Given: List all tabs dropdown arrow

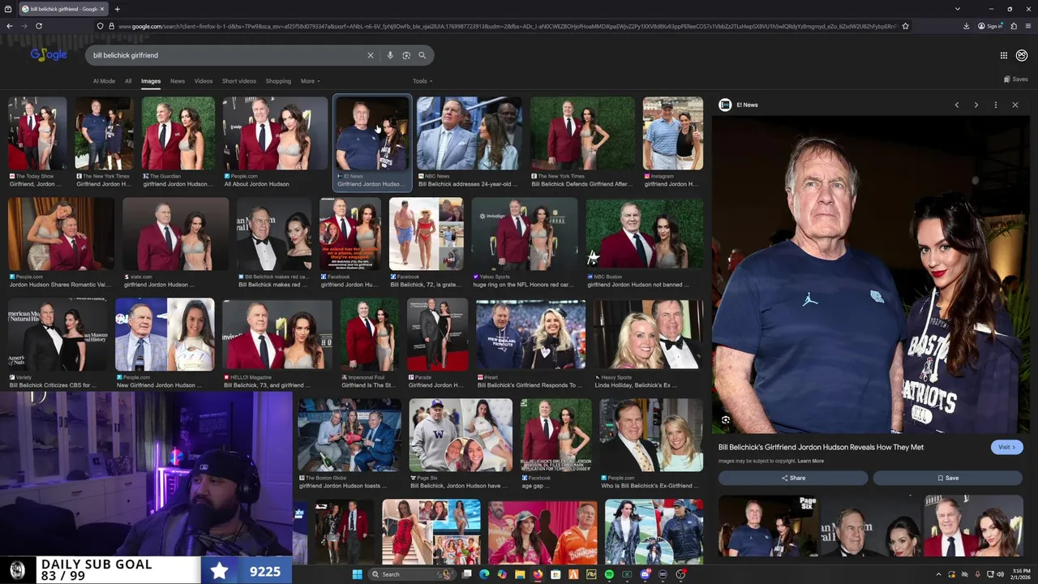Looking at the screenshot, I should point(958,9).
